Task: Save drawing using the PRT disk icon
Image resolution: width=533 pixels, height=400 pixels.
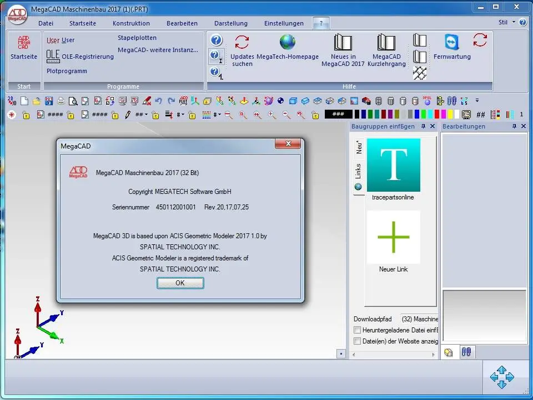Action: pos(49,101)
